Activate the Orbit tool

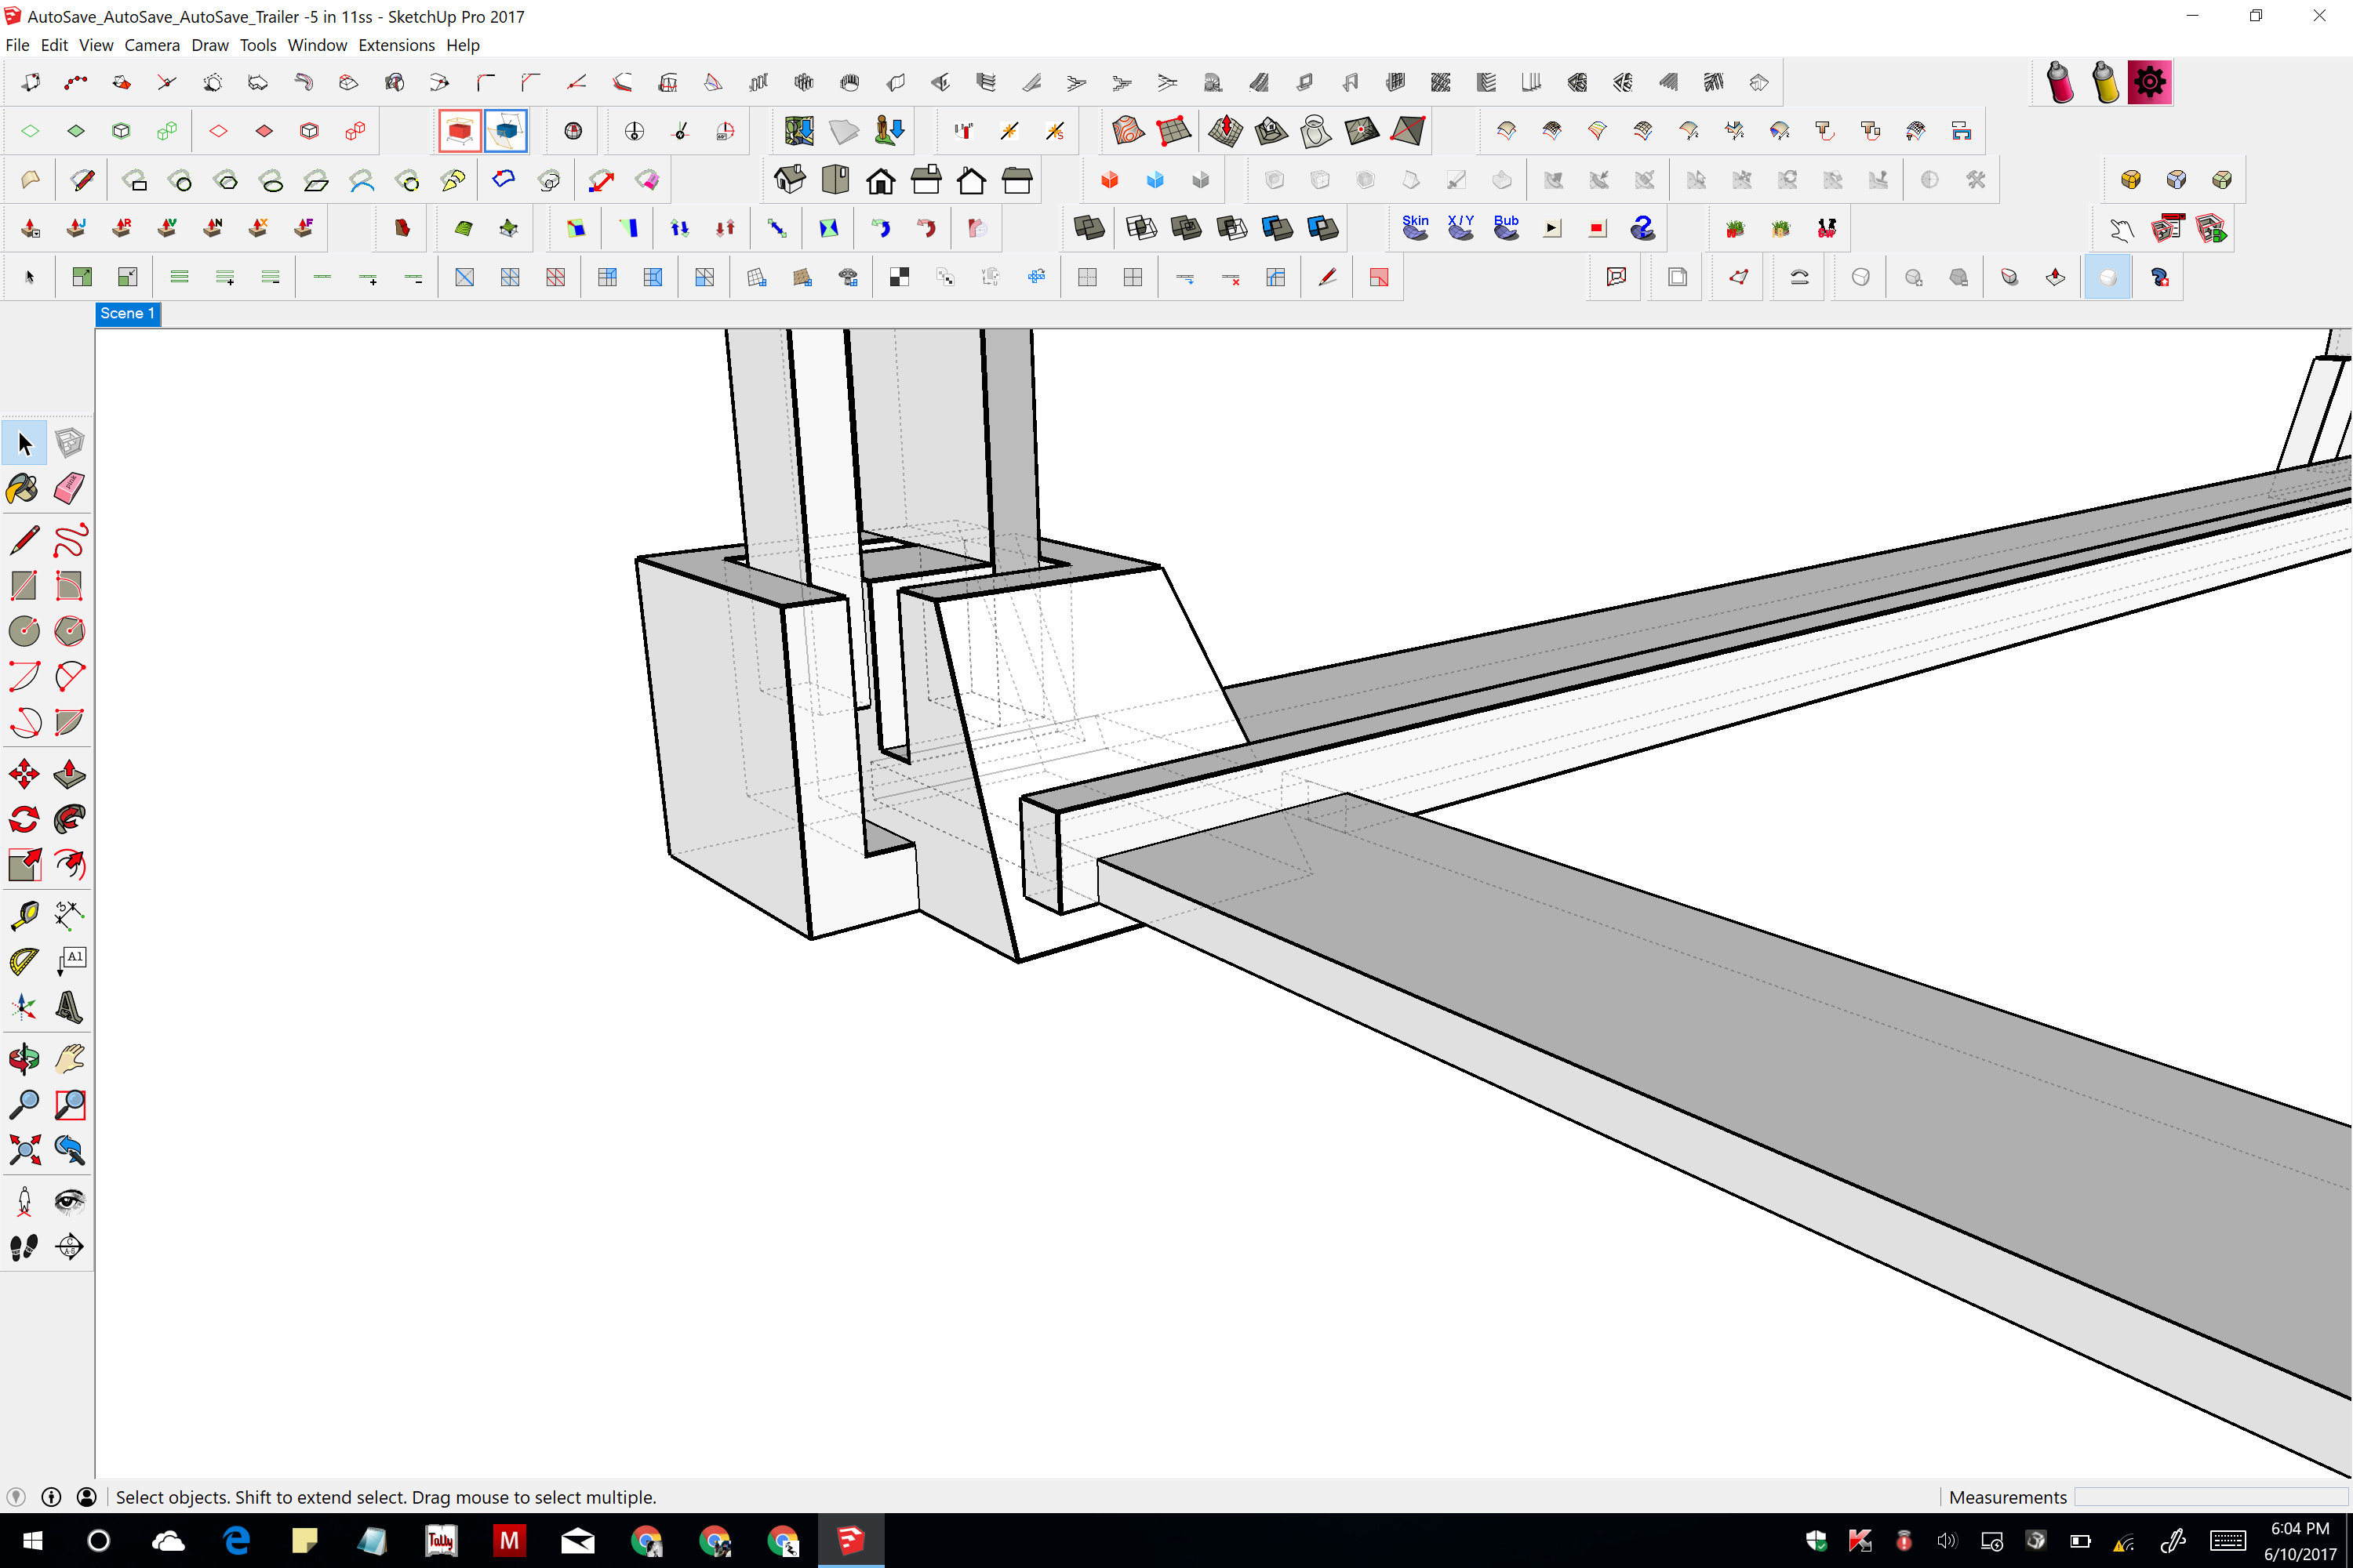click(x=24, y=1058)
